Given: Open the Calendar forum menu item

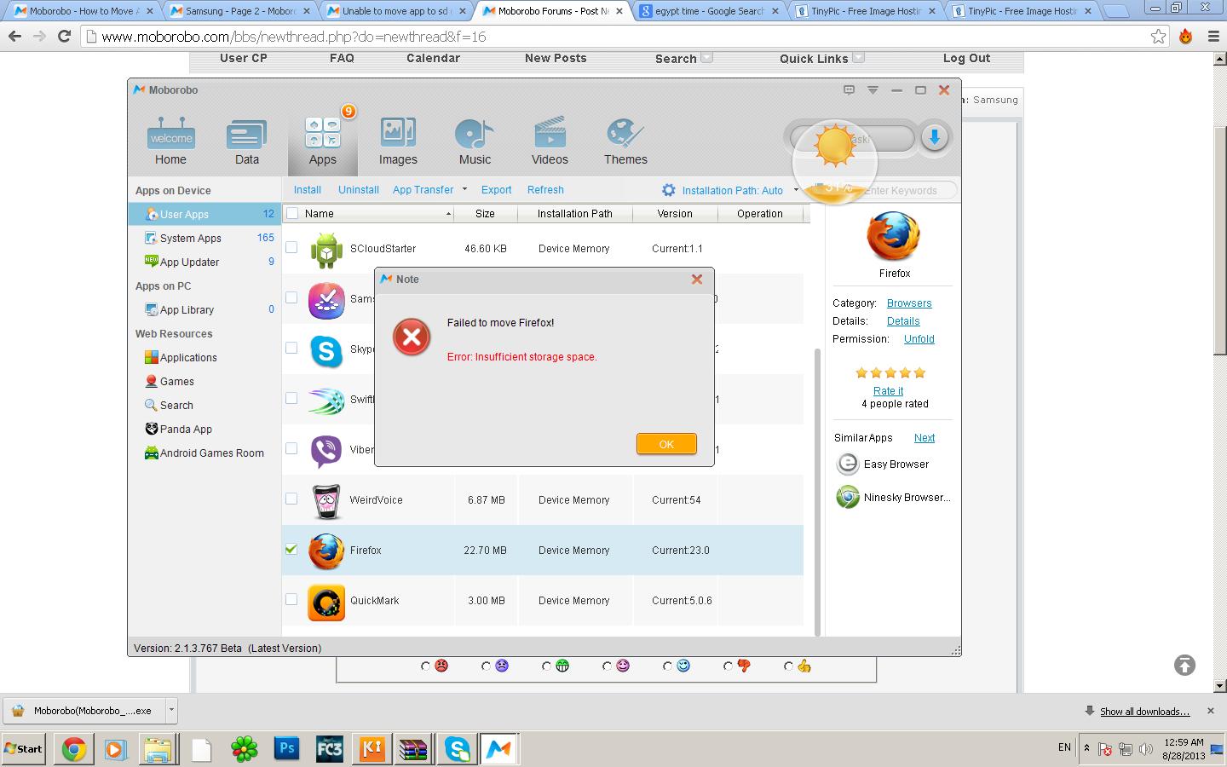Looking at the screenshot, I should [x=433, y=58].
